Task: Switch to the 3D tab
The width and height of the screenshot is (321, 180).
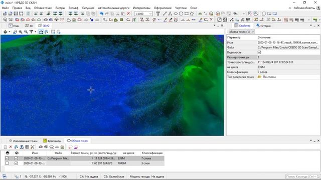Action: (29, 25)
